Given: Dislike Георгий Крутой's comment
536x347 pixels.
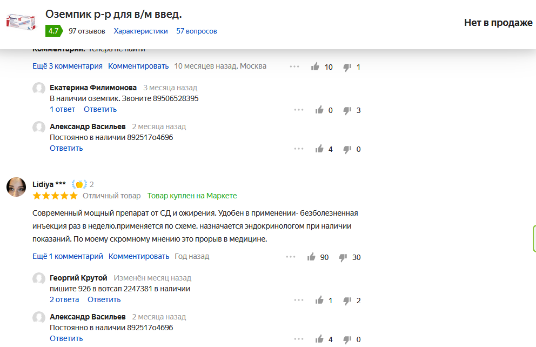Looking at the screenshot, I should point(347,301).
